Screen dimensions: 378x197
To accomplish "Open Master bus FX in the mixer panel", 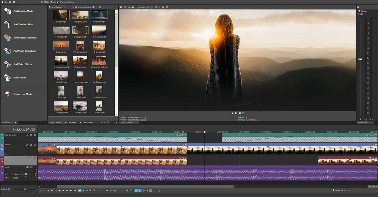I will 359,14.
